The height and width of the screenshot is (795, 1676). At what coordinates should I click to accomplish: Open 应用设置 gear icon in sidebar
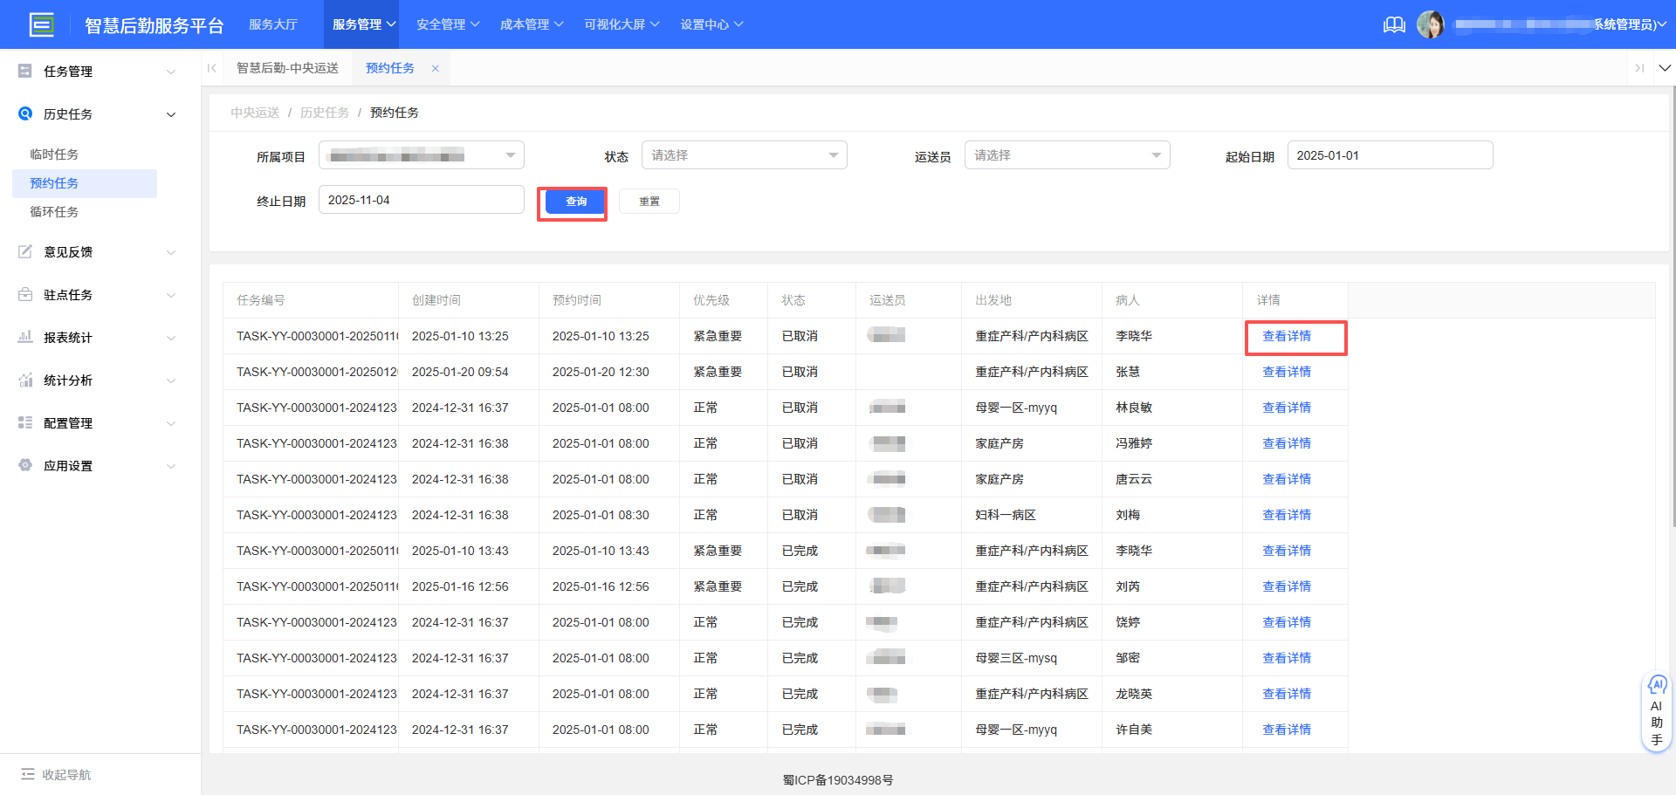coord(24,465)
